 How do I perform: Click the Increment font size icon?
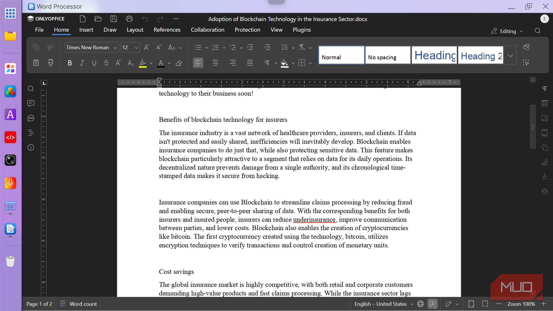[147, 47]
